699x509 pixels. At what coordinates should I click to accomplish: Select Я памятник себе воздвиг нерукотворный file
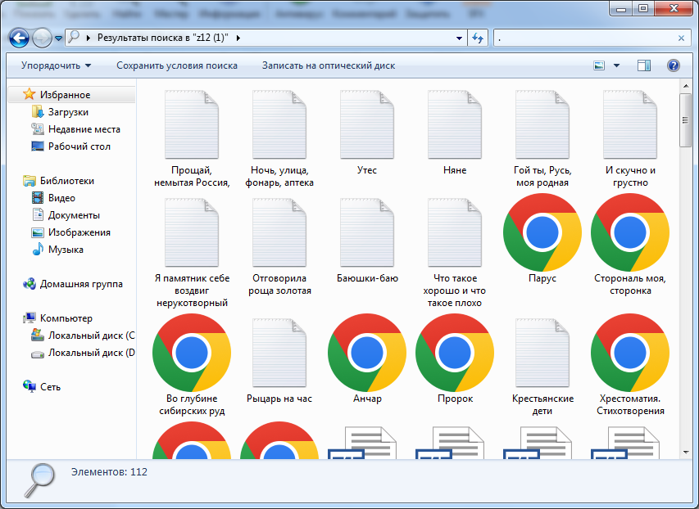192,253
